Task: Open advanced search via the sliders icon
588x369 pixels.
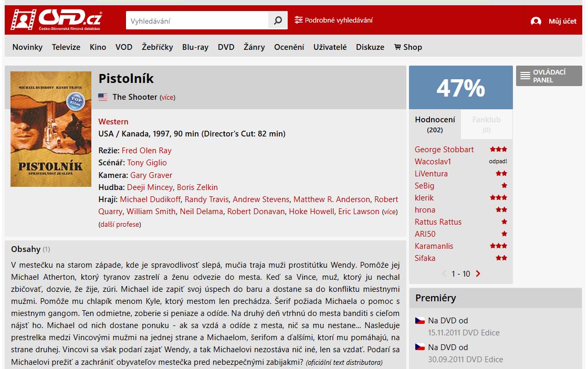Action: [299, 20]
